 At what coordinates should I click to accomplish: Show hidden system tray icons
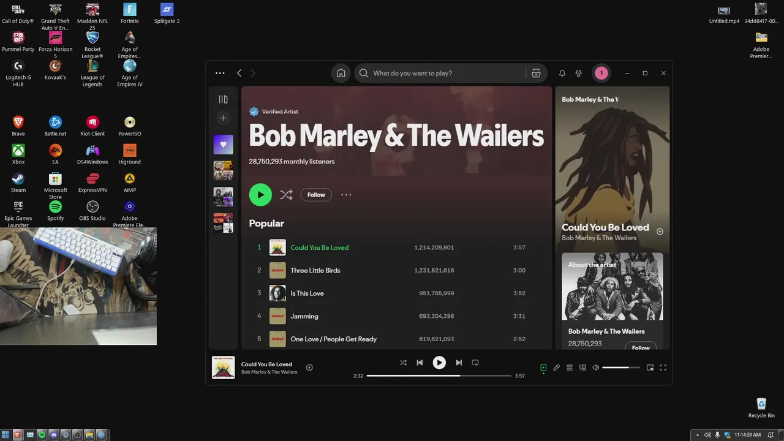coord(697,435)
